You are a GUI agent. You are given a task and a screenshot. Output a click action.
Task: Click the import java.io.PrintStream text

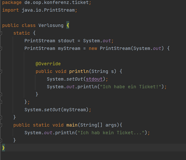pos(40,10)
